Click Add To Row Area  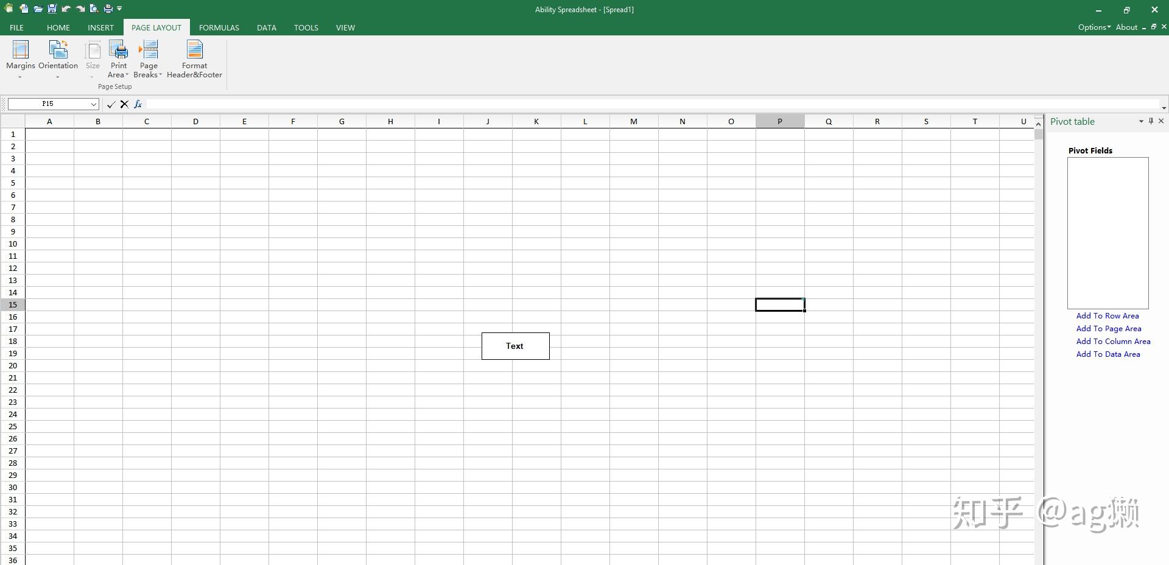pyautogui.click(x=1108, y=315)
